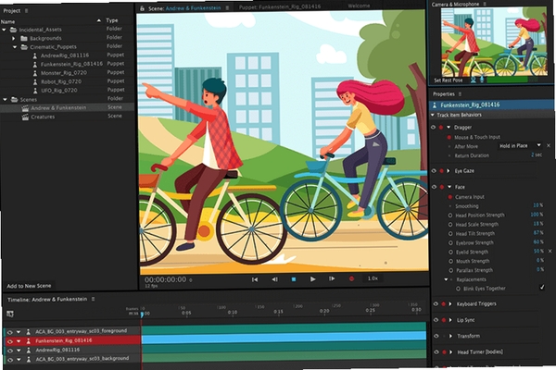Image resolution: width=556 pixels, height=370 pixels.
Task: Collapse the Cinematic_Puppets folder
Action: click(x=15, y=47)
